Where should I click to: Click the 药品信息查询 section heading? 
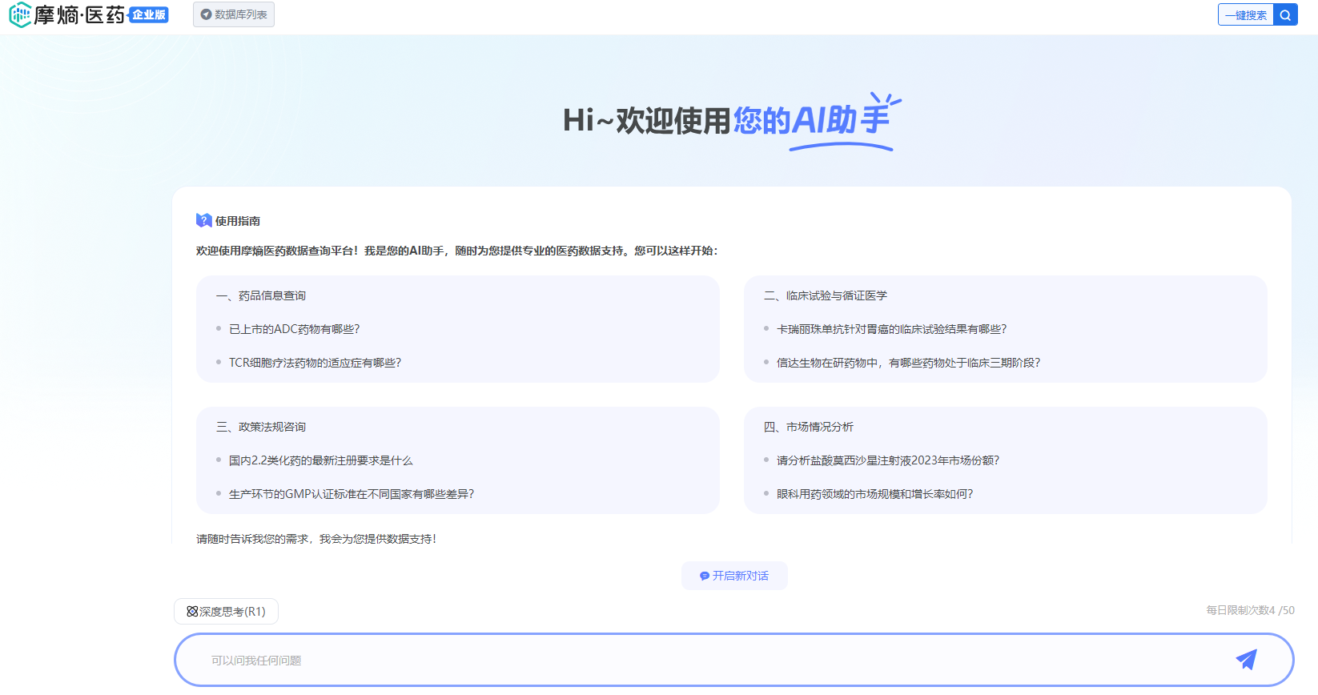tap(261, 295)
